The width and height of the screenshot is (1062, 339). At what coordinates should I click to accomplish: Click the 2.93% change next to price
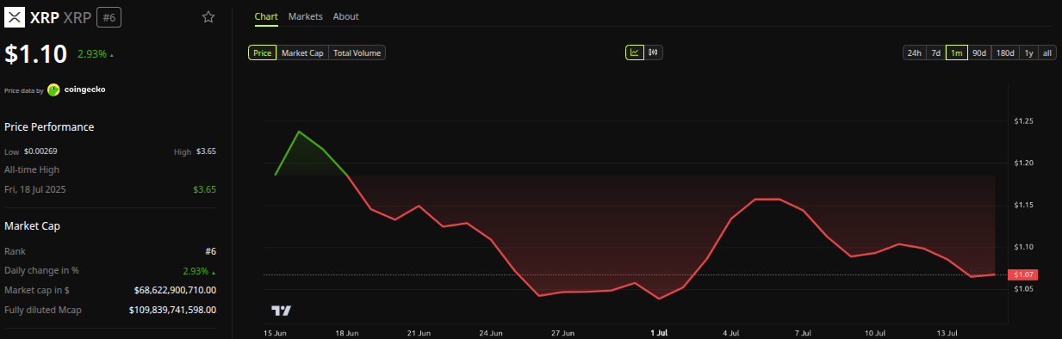[95, 54]
